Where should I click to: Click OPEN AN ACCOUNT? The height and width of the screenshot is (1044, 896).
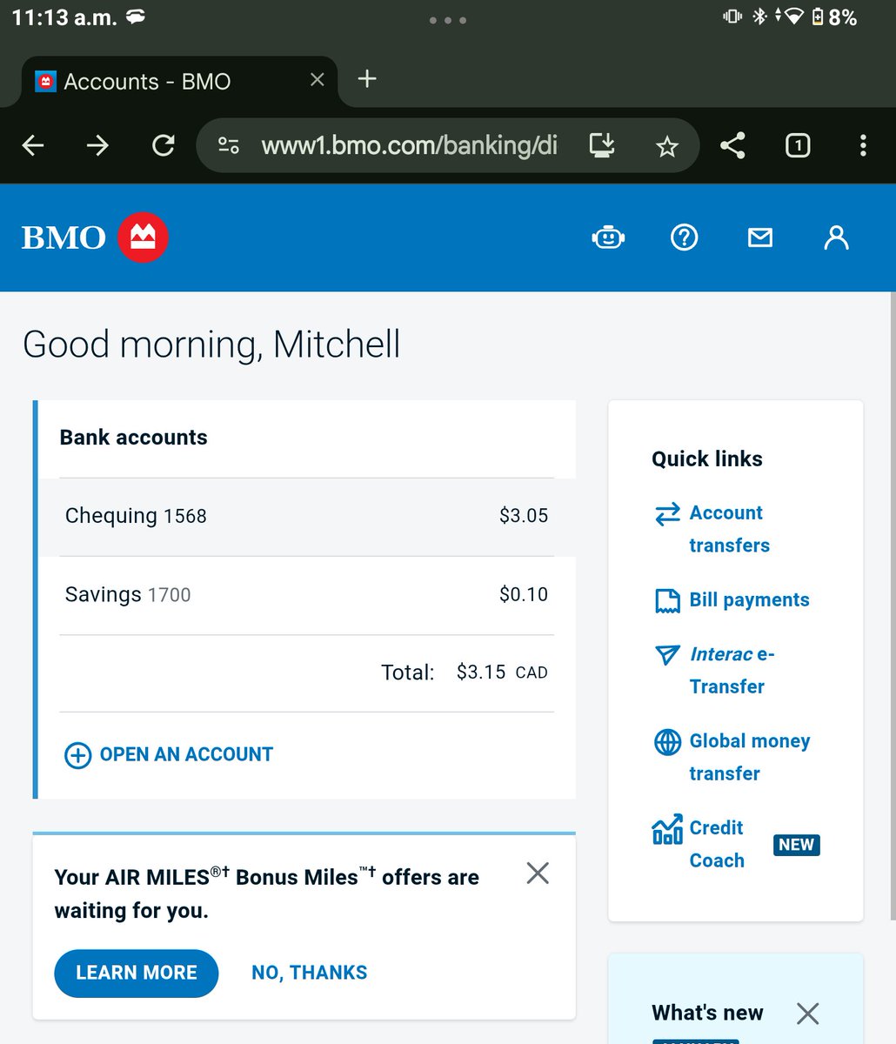pyautogui.click(x=186, y=754)
